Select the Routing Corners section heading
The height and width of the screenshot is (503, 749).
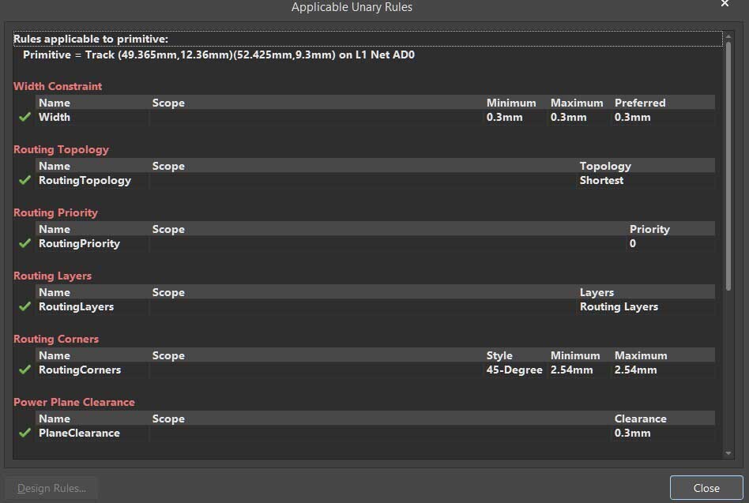click(x=56, y=339)
